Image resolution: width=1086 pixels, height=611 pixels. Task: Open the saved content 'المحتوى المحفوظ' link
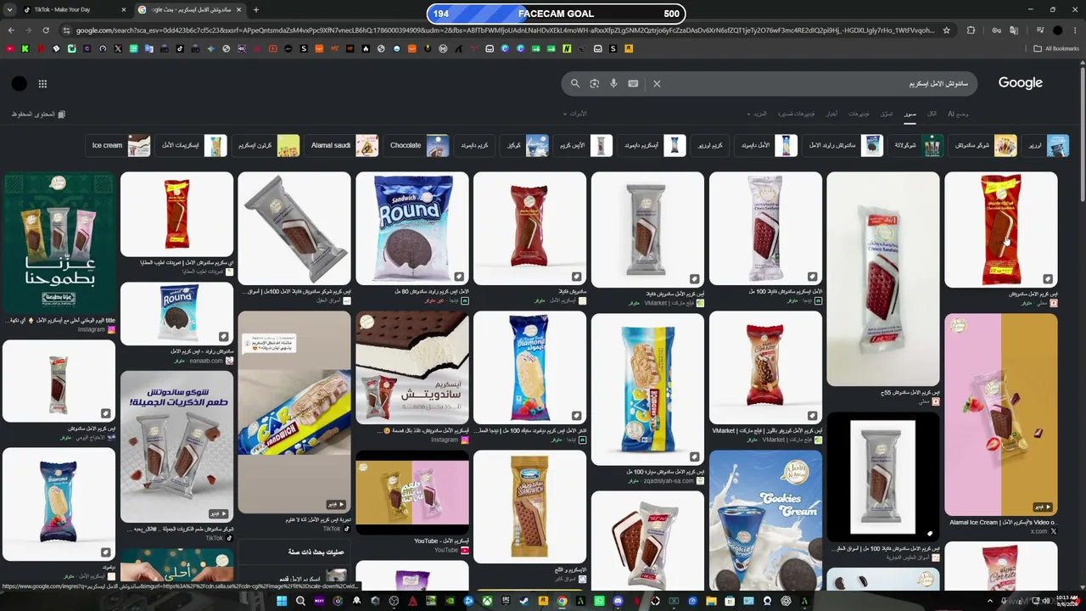click(x=38, y=114)
